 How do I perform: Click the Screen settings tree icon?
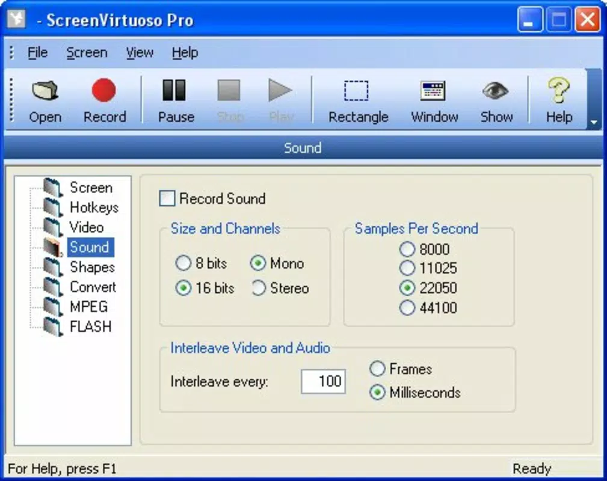click(x=53, y=188)
